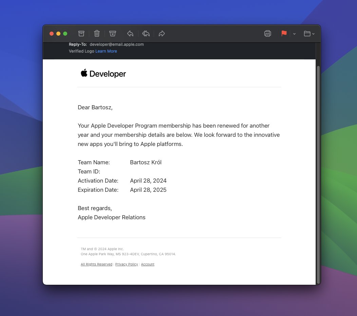Viewport: 357px width, 316px height.
Task: Click the 'One Apple Park Way' address line
Action: [x=128, y=254]
